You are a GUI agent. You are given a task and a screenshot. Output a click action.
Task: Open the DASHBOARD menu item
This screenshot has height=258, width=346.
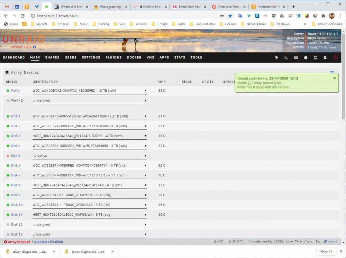tap(14, 57)
